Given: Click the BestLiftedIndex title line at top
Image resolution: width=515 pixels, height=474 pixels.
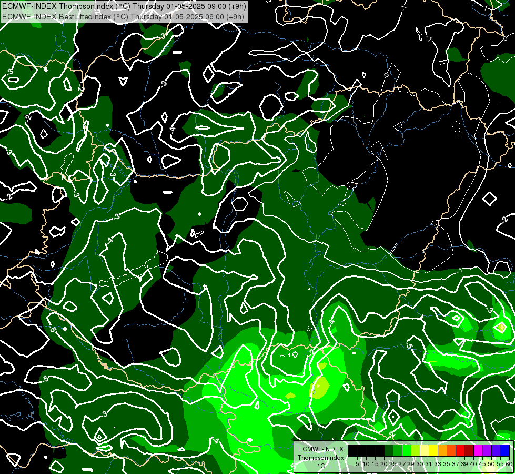Looking at the screenshot, I should click(x=123, y=17).
